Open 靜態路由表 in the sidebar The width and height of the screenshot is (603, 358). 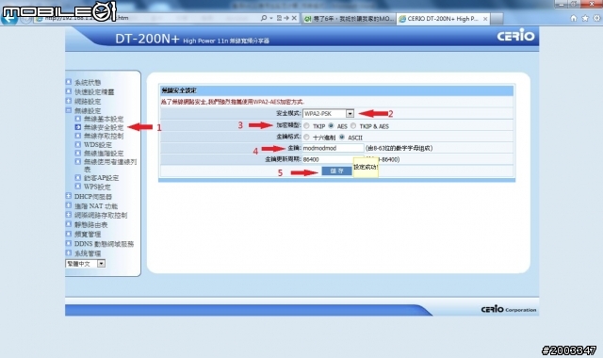tap(90, 224)
